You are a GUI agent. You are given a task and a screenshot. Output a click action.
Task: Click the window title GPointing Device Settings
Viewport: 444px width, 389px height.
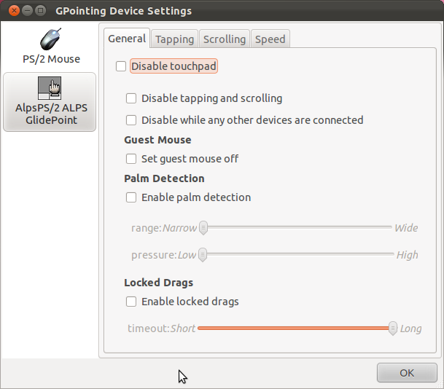pyautogui.click(x=123, y=11)
